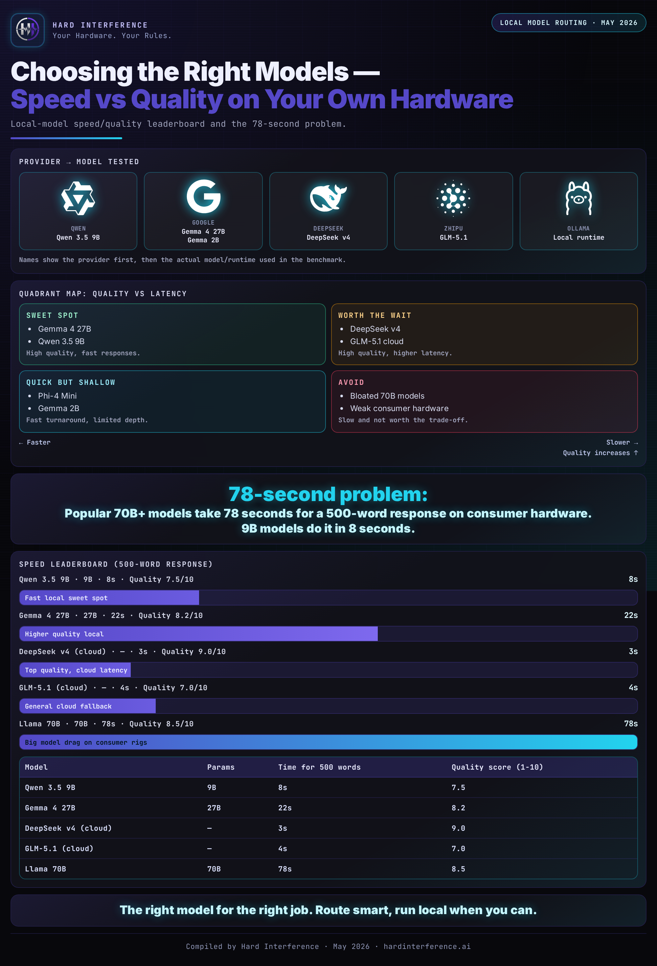
Task: Open the Qwen 3.5 9B provider card label
Action: point(78,237)
